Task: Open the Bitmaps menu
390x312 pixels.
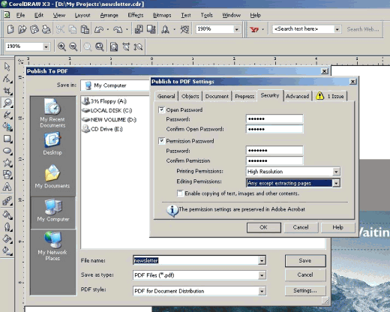Action: tap(162, 15)
